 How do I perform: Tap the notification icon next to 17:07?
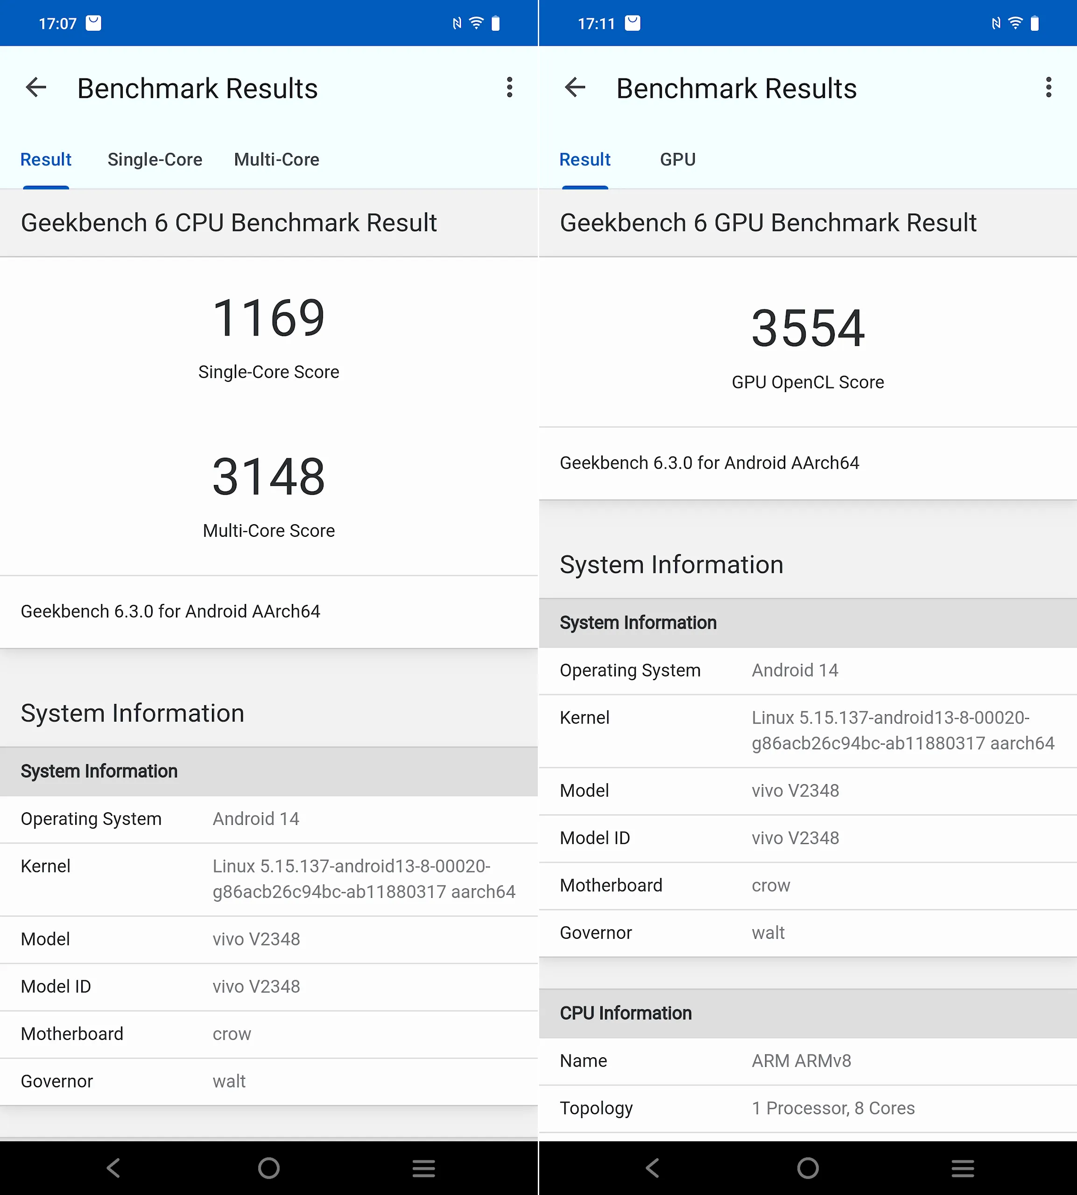point(93,23)
